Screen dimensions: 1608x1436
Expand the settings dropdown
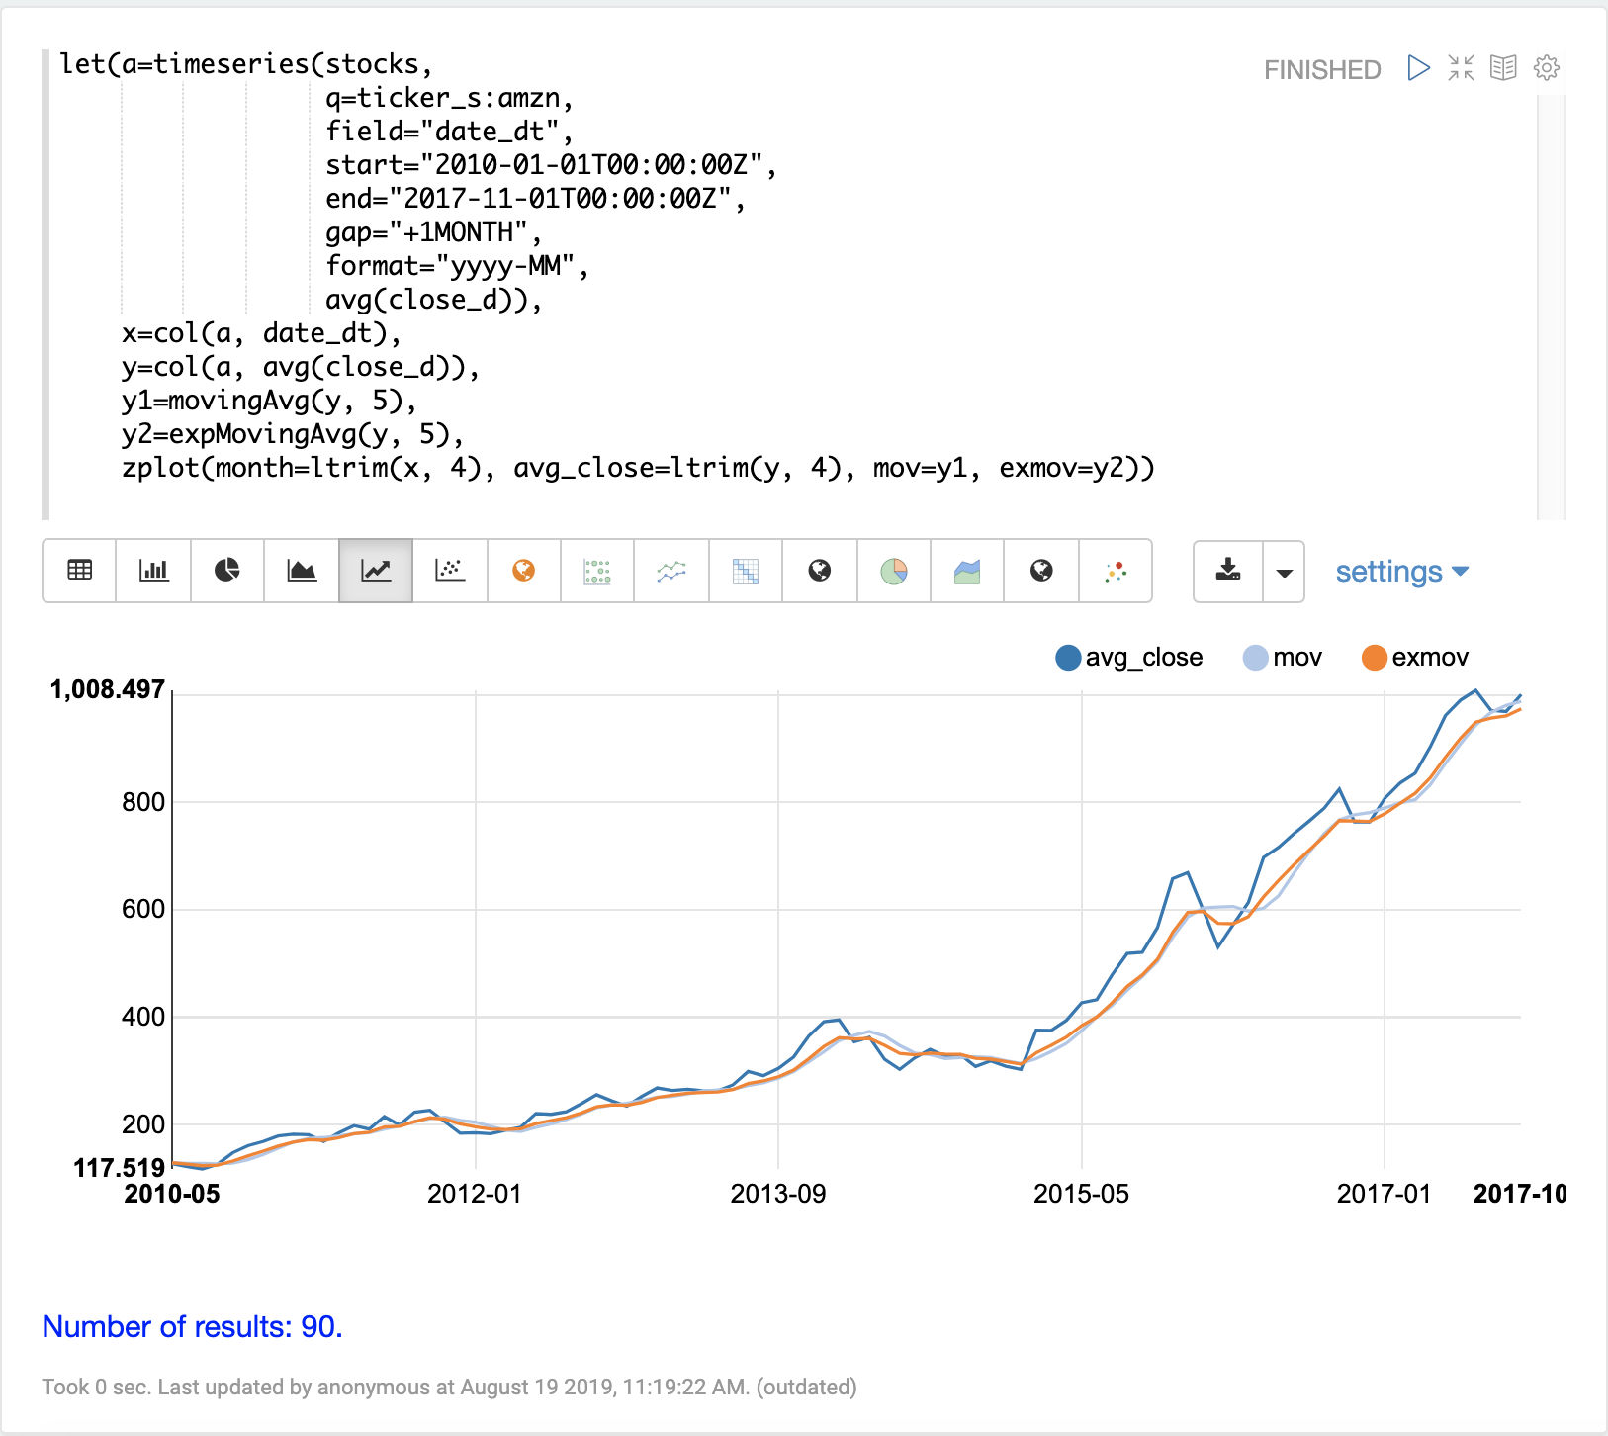[1401, 572]
